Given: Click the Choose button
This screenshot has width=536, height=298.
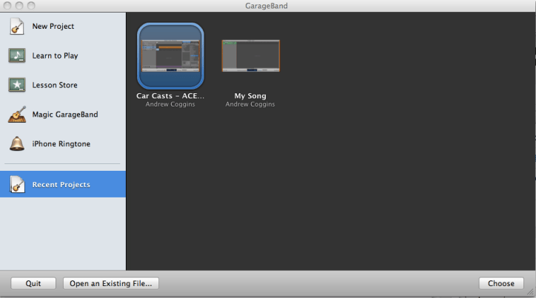Looking at the screenshot, I should pos(501,283).
